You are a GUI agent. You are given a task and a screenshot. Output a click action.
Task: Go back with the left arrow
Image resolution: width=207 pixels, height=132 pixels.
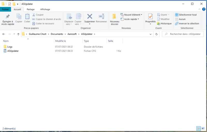tap(4, 34)
